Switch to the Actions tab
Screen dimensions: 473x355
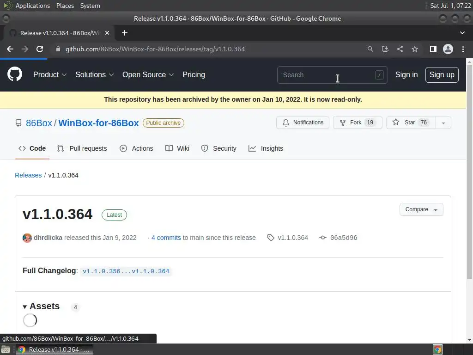click(136, 148)
